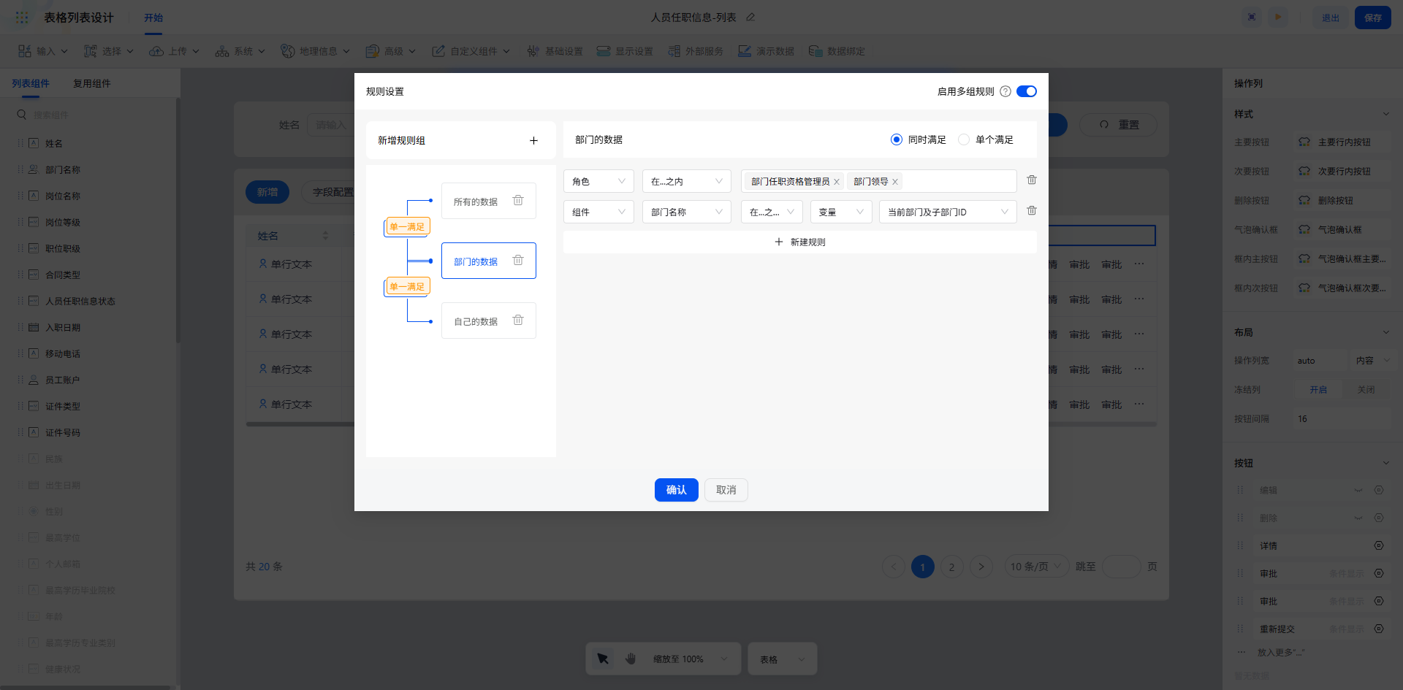Click the pencil icon beside 人员任职信息-列表
Screen dimensions: 1403x690
(750, 17)
